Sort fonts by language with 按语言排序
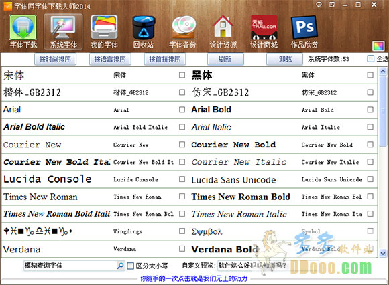Viewport: 389px width, 285px height. coord(110,59)
